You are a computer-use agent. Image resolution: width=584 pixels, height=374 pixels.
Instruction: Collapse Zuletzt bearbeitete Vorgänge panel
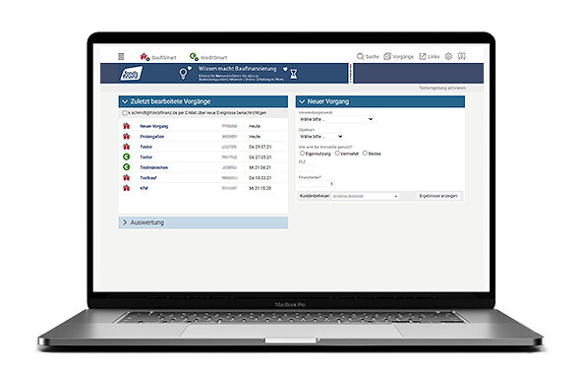[x=125, y=101]
